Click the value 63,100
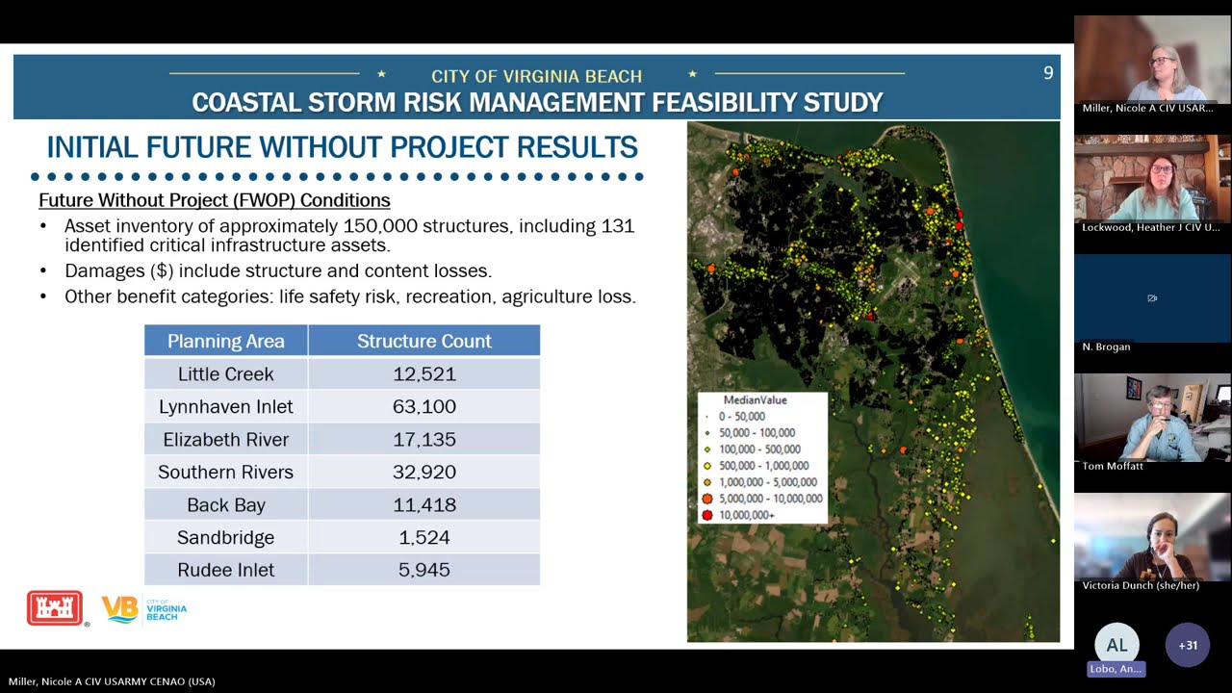The height and width of the screenshot is (693, 1232). (x=424, y=406)
